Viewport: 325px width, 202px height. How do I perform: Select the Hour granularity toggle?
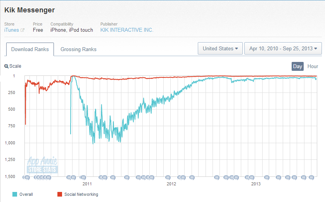(313, 67)
